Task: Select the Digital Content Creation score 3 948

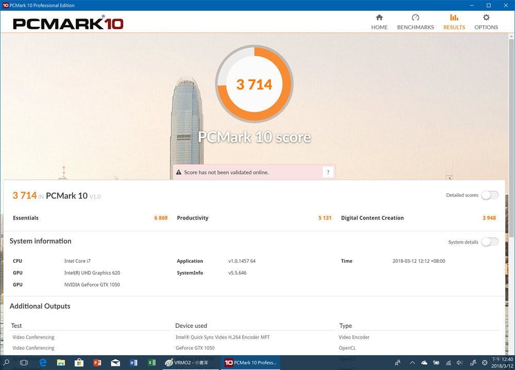Action: point(489,218)
